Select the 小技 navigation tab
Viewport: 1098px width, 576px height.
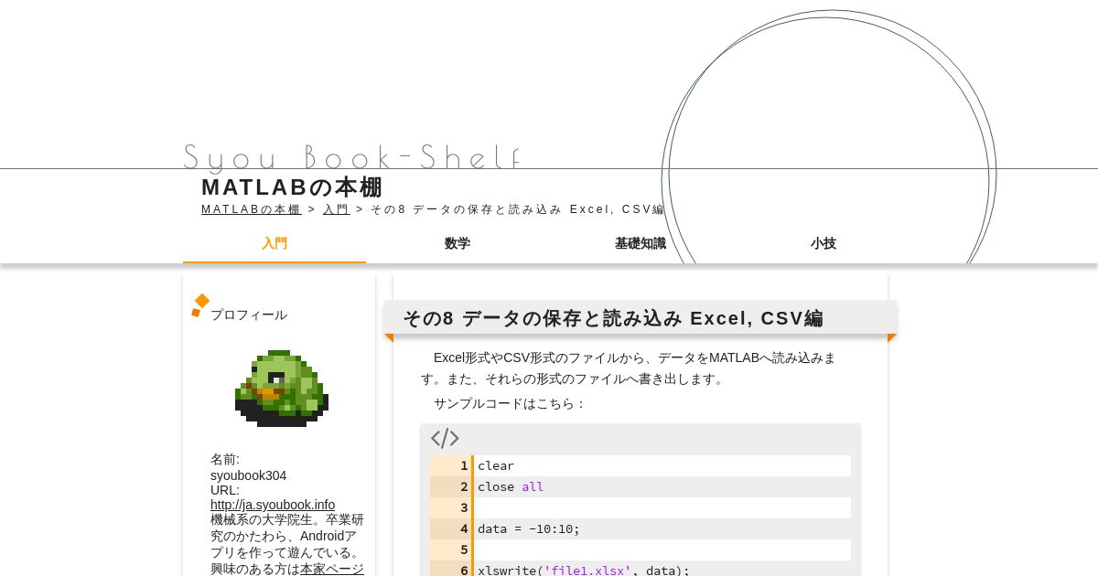[x=823, y=243]
